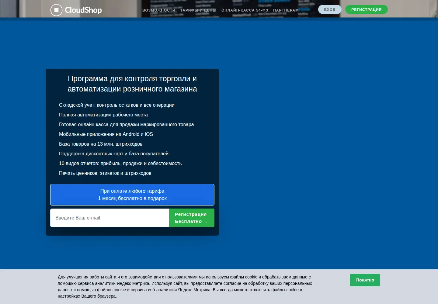Image resolution: width=438 pixels, height=304 pixels.
Task: Click the ВХОД login button
Action: 330,9
